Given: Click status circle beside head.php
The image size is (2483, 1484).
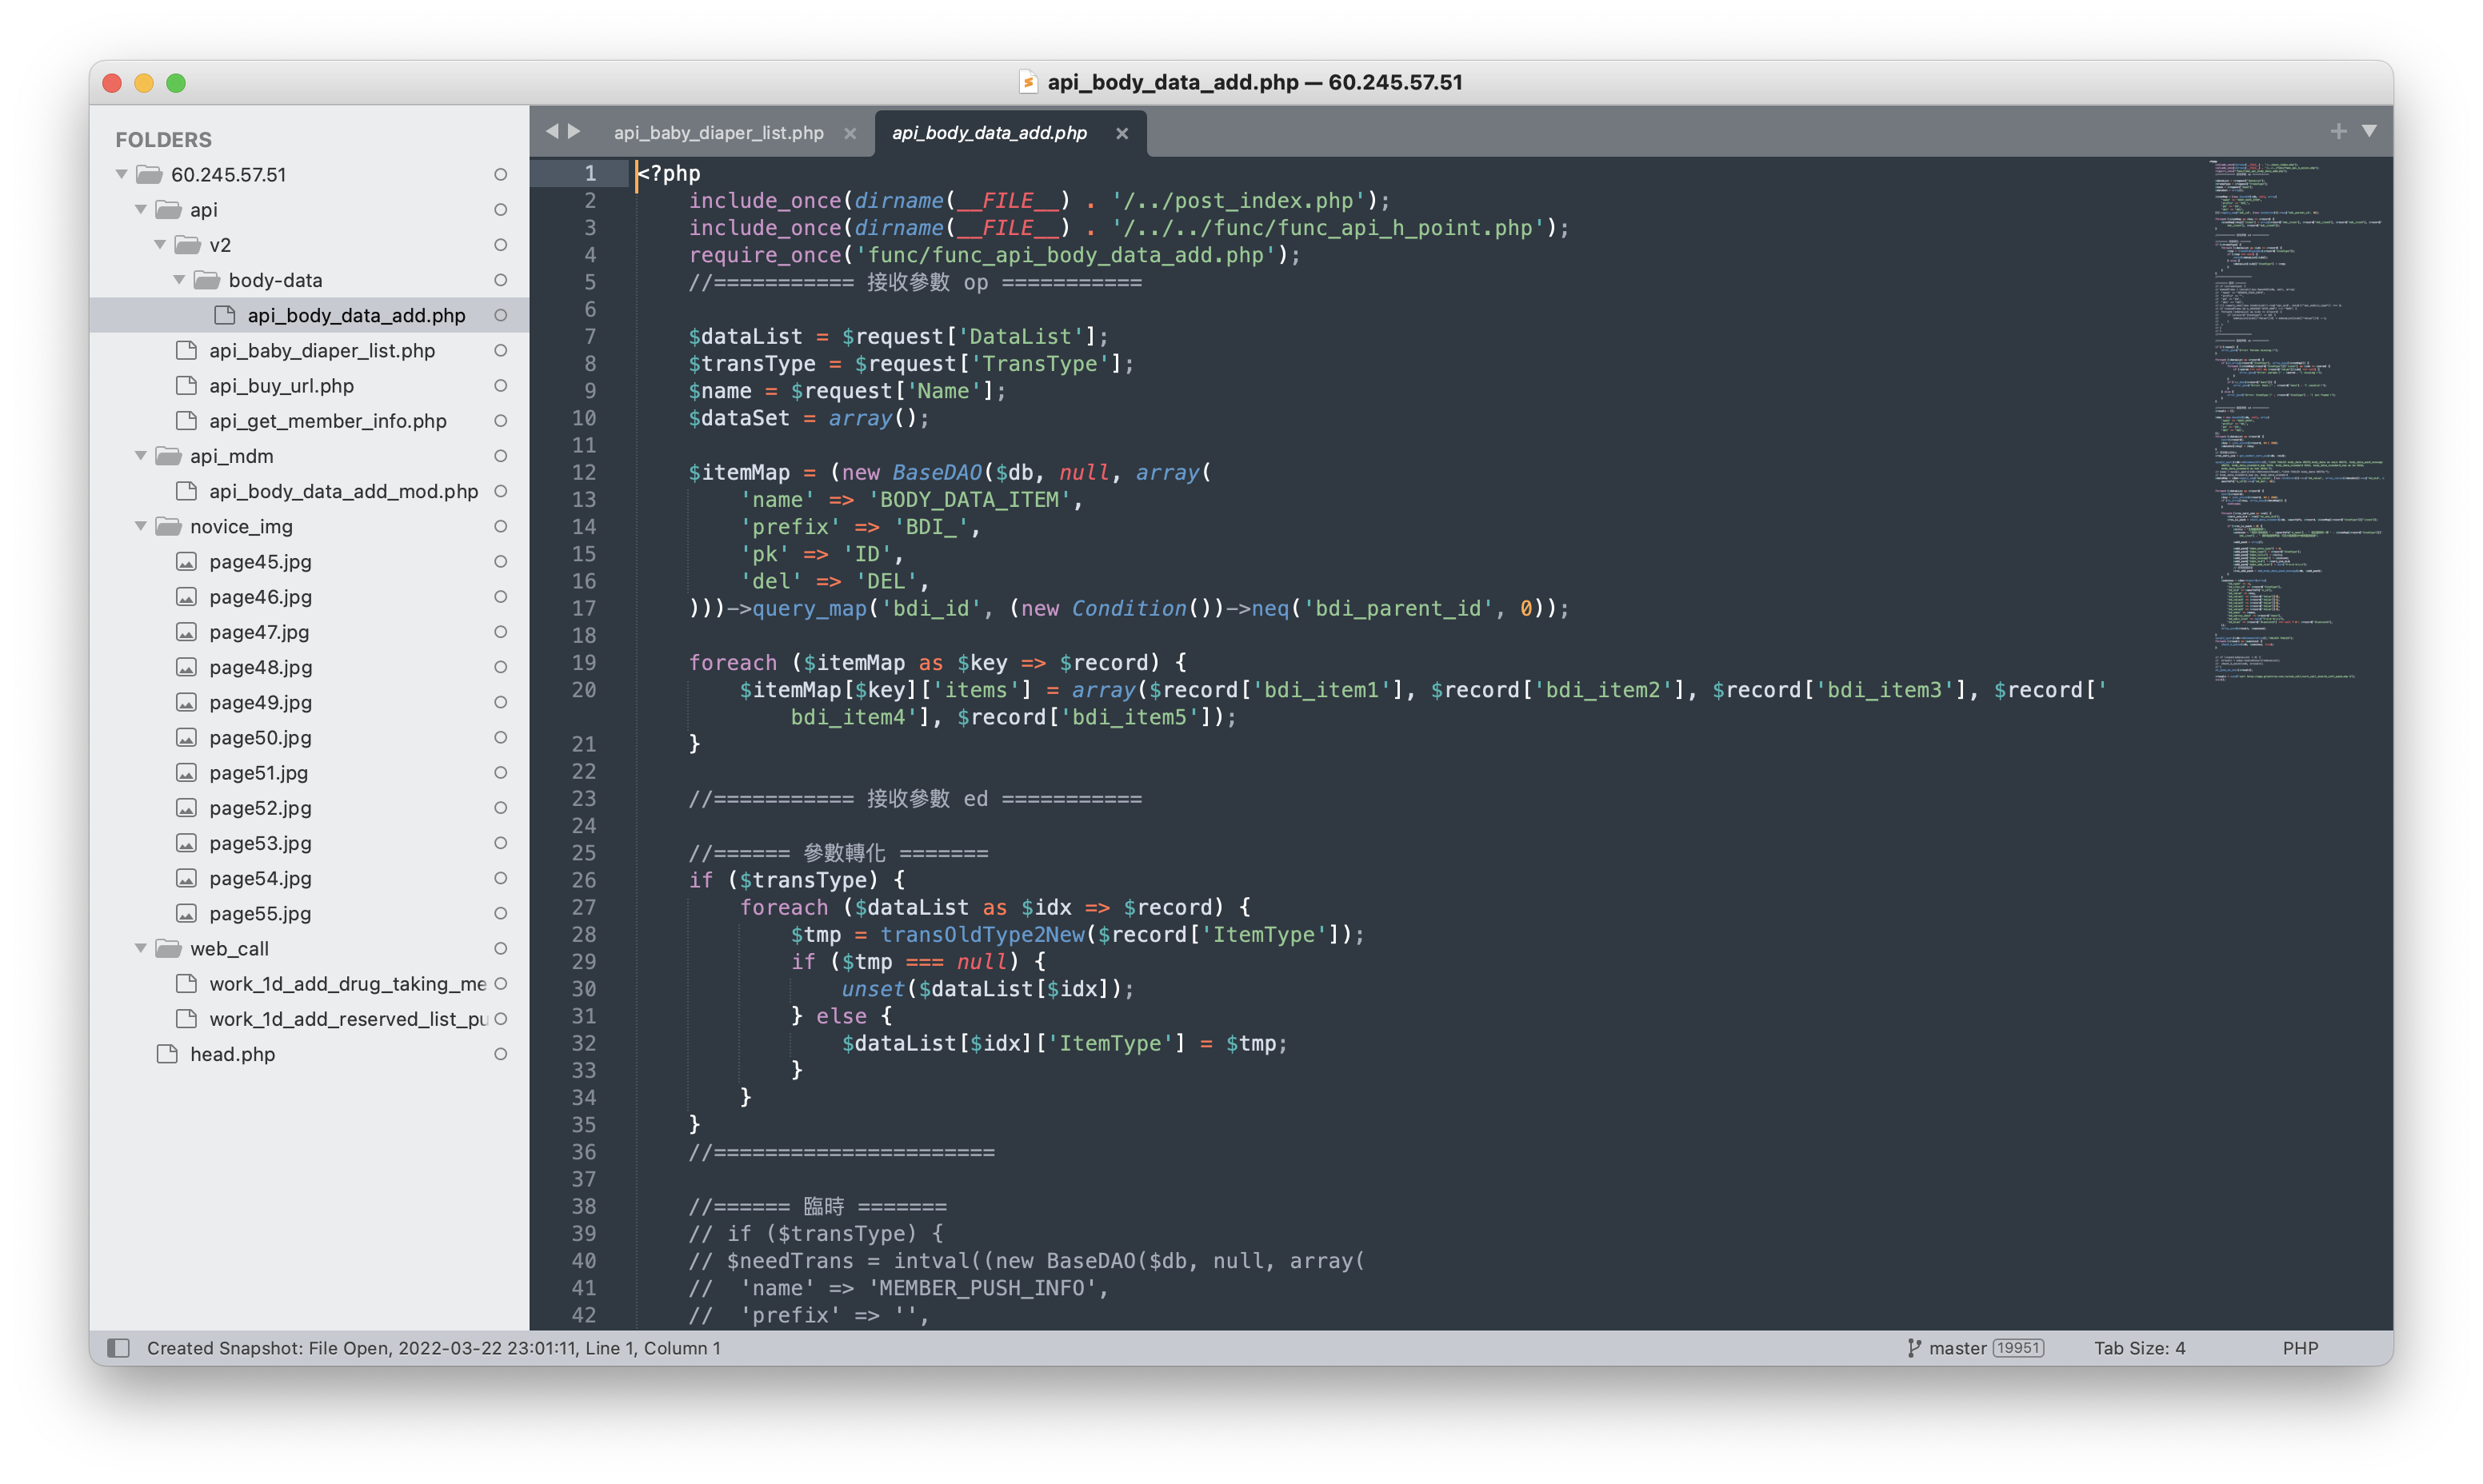Looking at the screenshot, I should [500, 1054].
